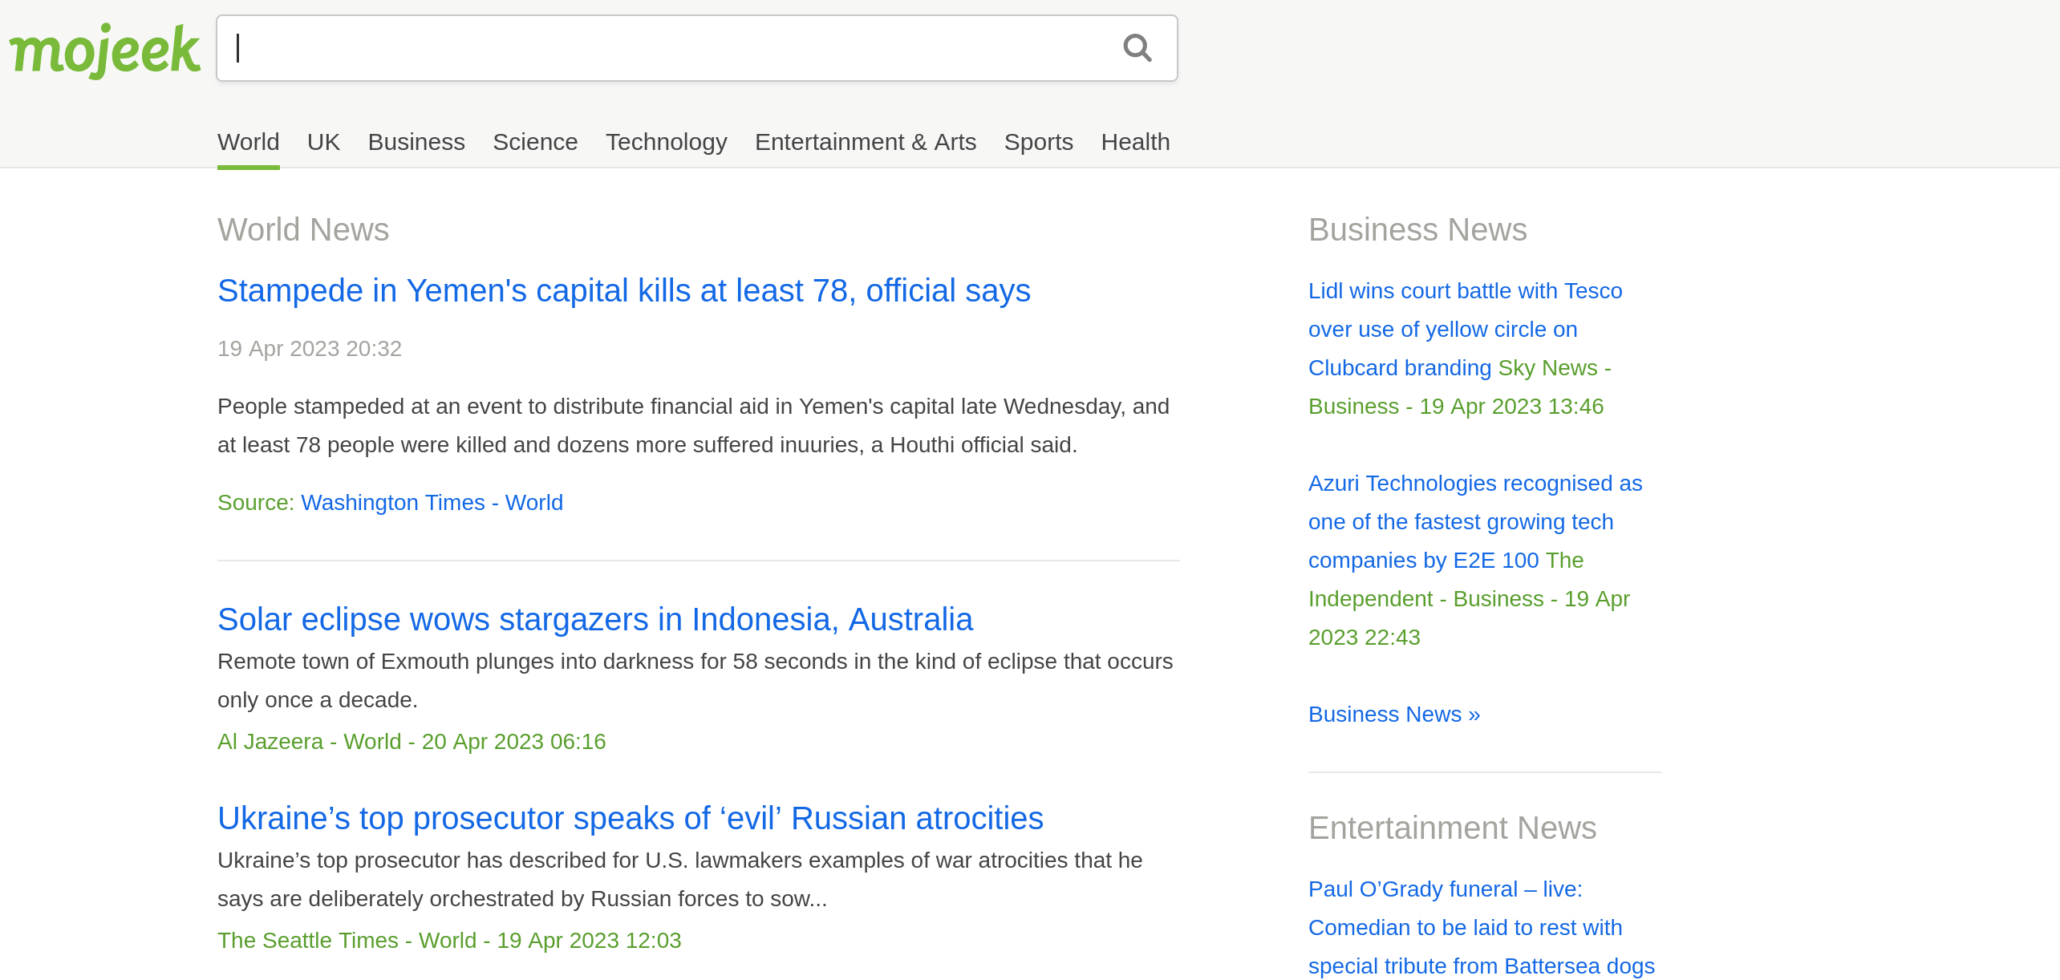Focus the search text box
2060x980 pixels.
(x=666, y=48)
